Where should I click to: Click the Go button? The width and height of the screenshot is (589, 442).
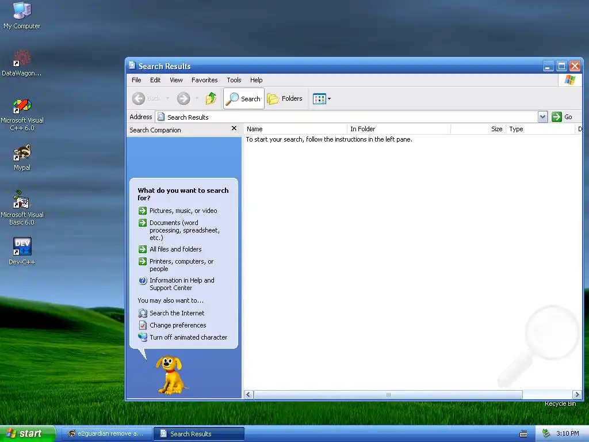[x=562, y=117]
